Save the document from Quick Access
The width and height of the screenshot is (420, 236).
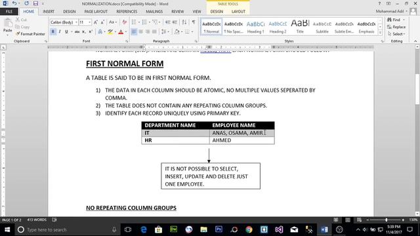pyautogui.click(x=35, y=3)
